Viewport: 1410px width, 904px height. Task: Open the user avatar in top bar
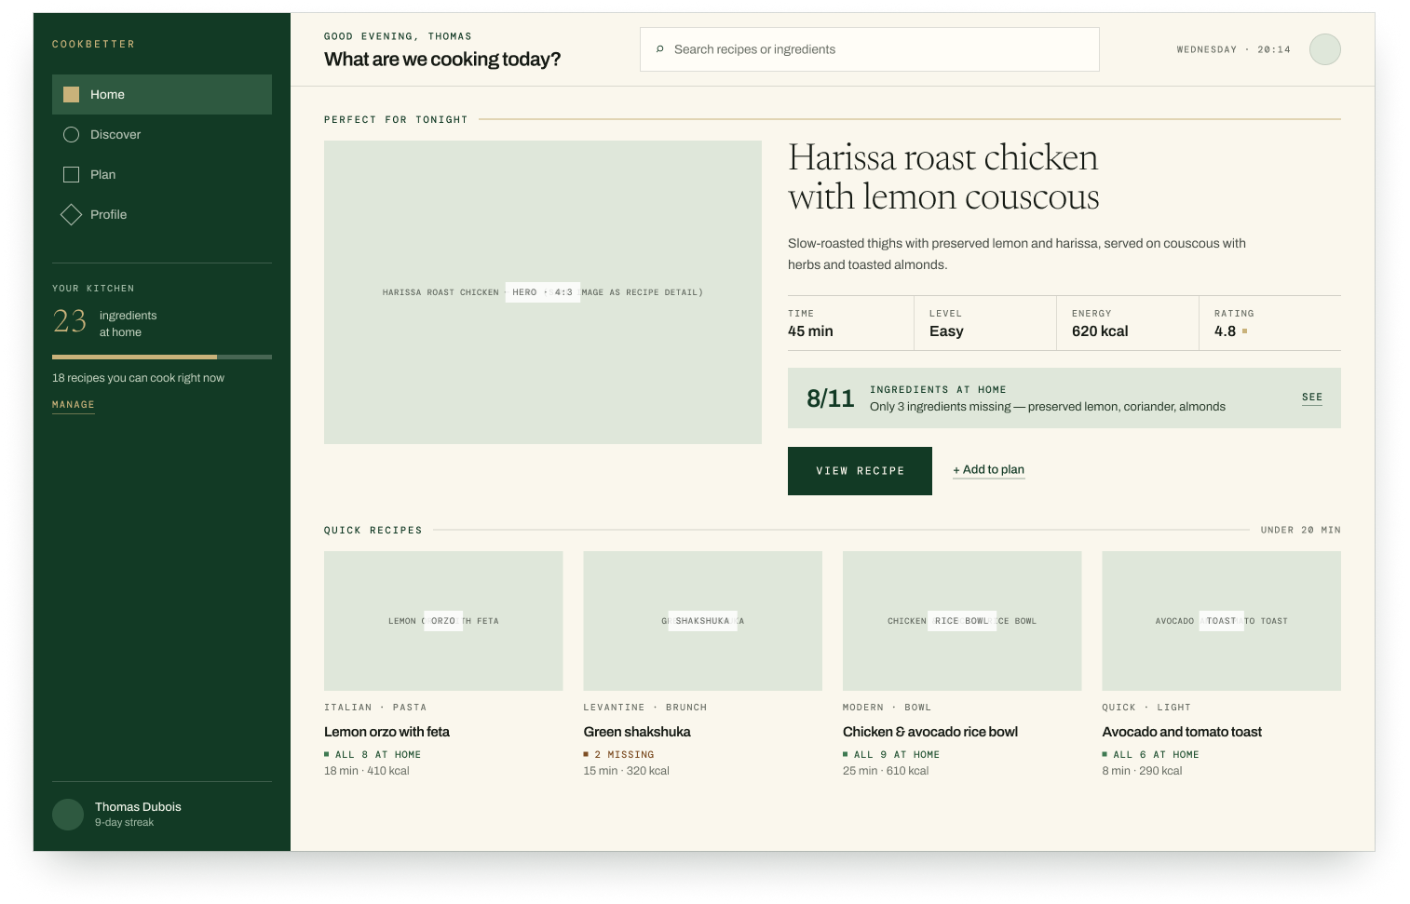tap(1324, 49)
